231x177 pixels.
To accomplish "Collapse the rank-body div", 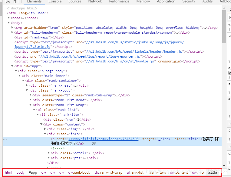I will [27, 90].
